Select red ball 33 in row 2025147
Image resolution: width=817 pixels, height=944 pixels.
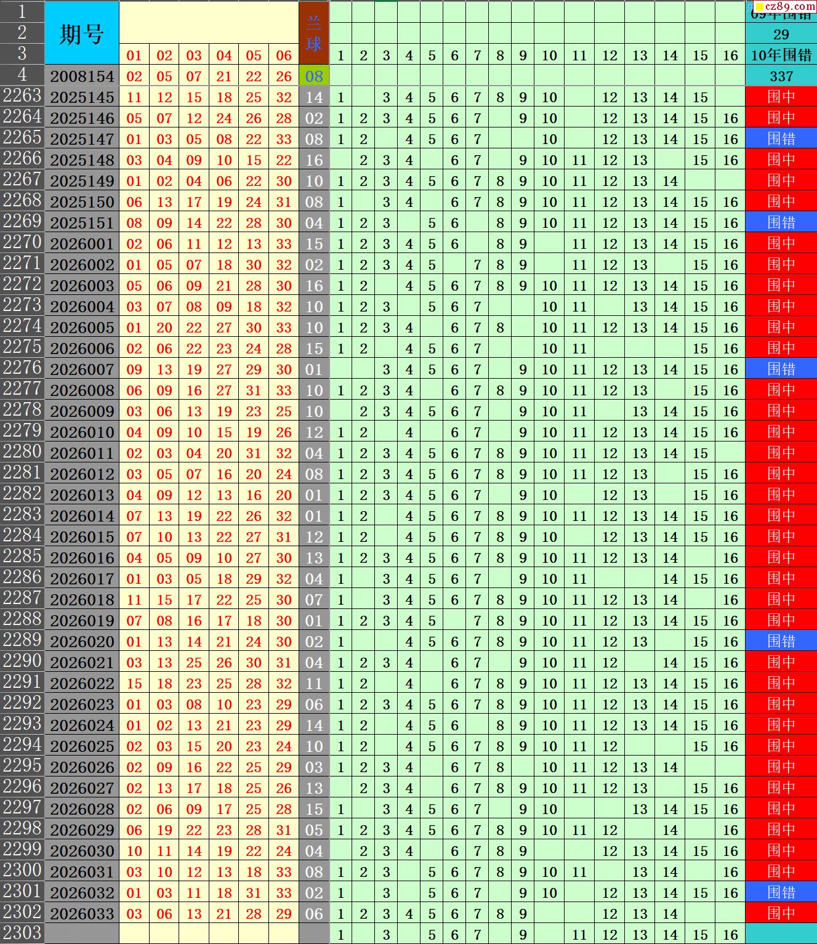coord(284,139)
